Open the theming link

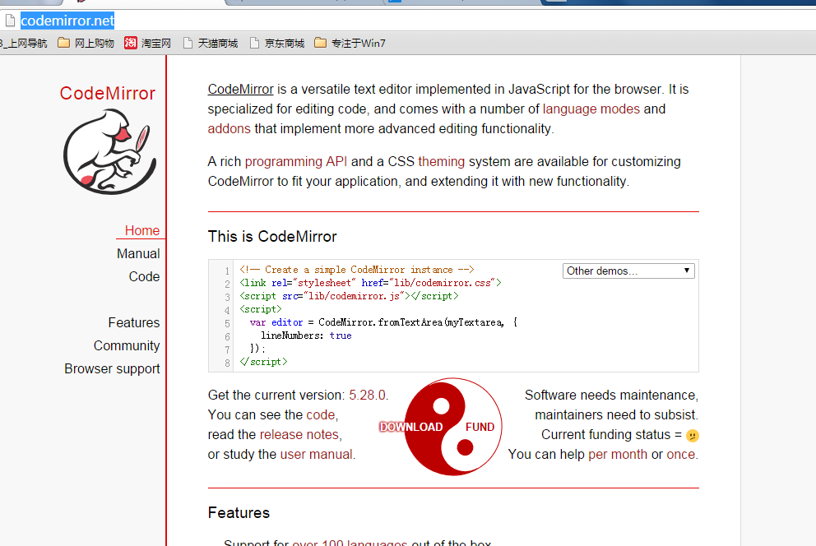(x=441, y=162)
